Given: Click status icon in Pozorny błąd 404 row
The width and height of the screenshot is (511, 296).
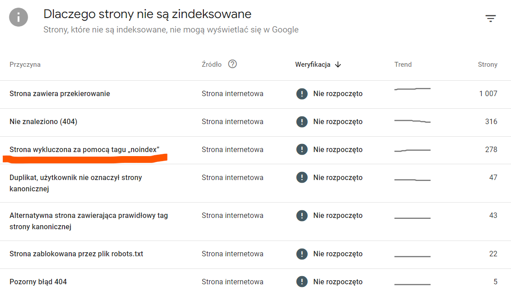Looking at the screenshot, I should coord(302,282).
